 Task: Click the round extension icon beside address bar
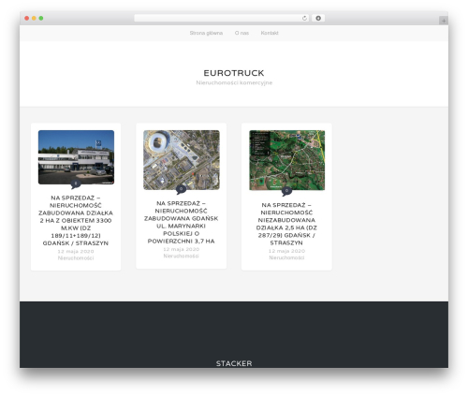point(318,18)
